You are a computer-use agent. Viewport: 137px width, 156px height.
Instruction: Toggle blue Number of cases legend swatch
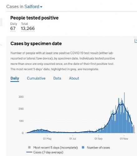(x=83, y=147)
